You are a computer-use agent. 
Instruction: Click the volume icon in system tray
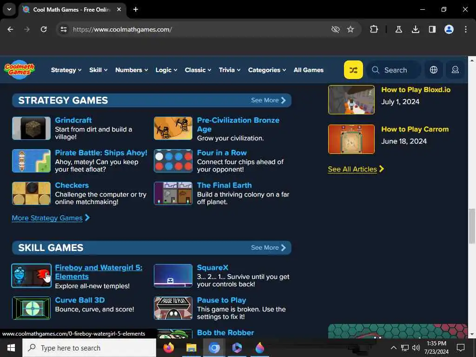[416, 348]
